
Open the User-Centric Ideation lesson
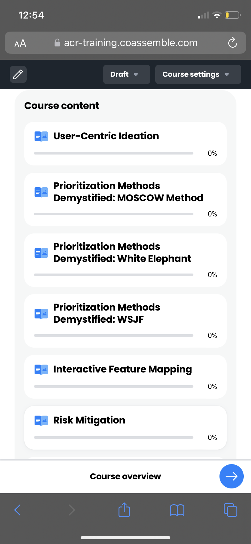point(106,136)
